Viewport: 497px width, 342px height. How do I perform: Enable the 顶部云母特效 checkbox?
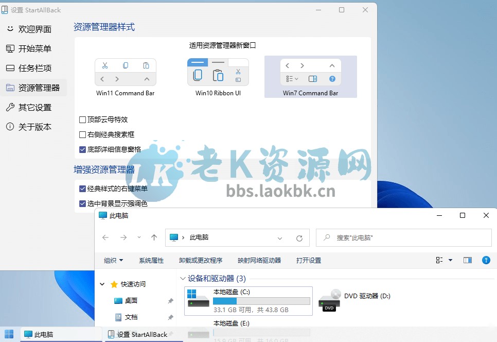point(82,119)
